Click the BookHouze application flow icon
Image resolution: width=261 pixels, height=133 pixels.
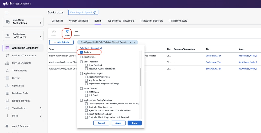[8, 36]
